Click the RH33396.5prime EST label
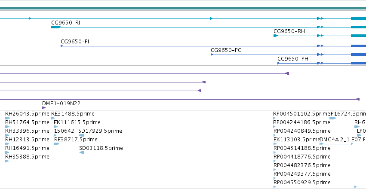Viewport: 366px width, 189px height. (x=27, y=131)
